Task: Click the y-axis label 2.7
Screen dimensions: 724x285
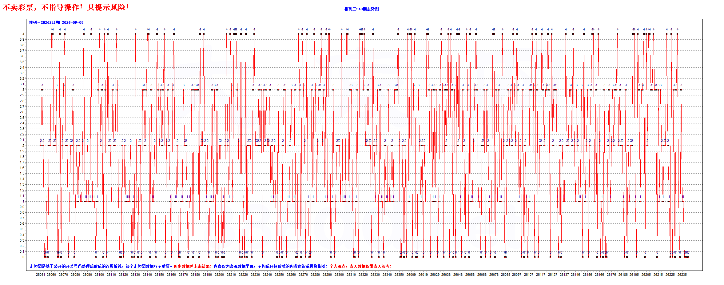Action: 22,106
